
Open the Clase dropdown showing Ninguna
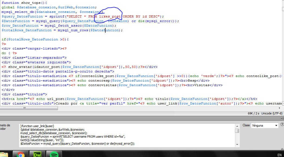pyautogui.click(x=265, y=125)
